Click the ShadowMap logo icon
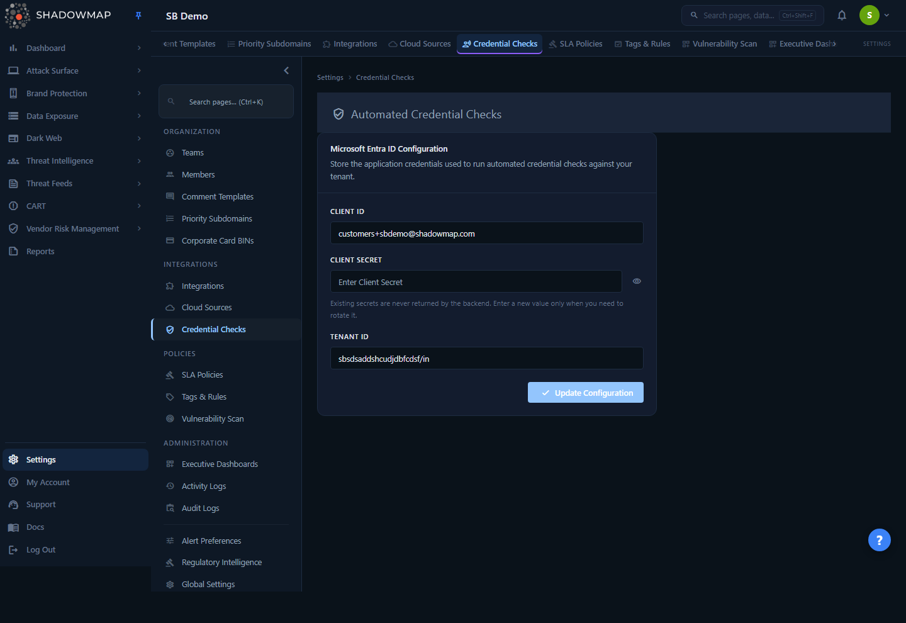 [x=18, y=16]
